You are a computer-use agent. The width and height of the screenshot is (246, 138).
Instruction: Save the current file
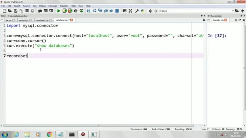pyautogui.click(x=15, y=11)
